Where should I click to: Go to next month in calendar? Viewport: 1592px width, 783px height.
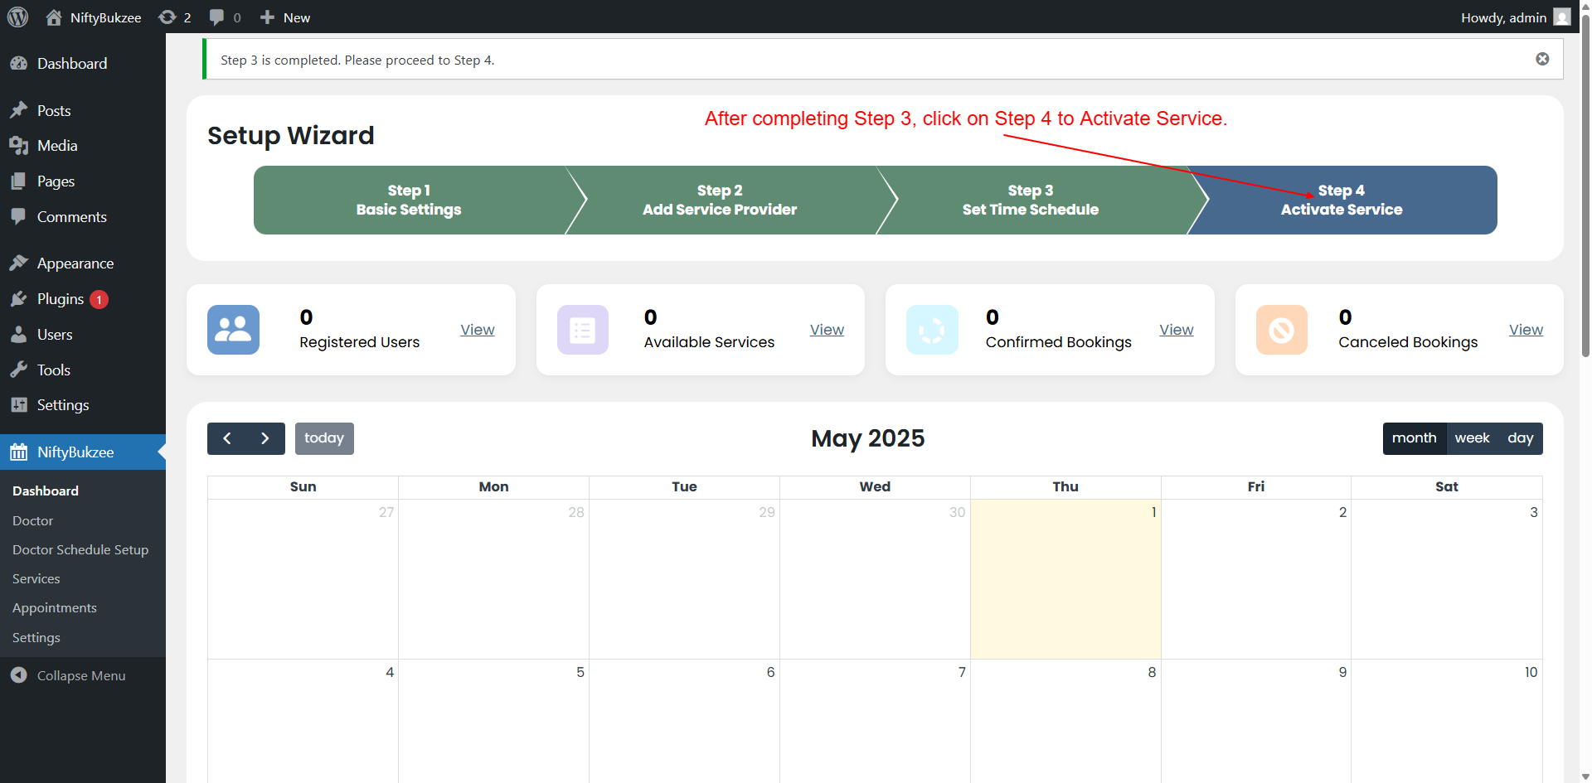click(x=265, y=438)
